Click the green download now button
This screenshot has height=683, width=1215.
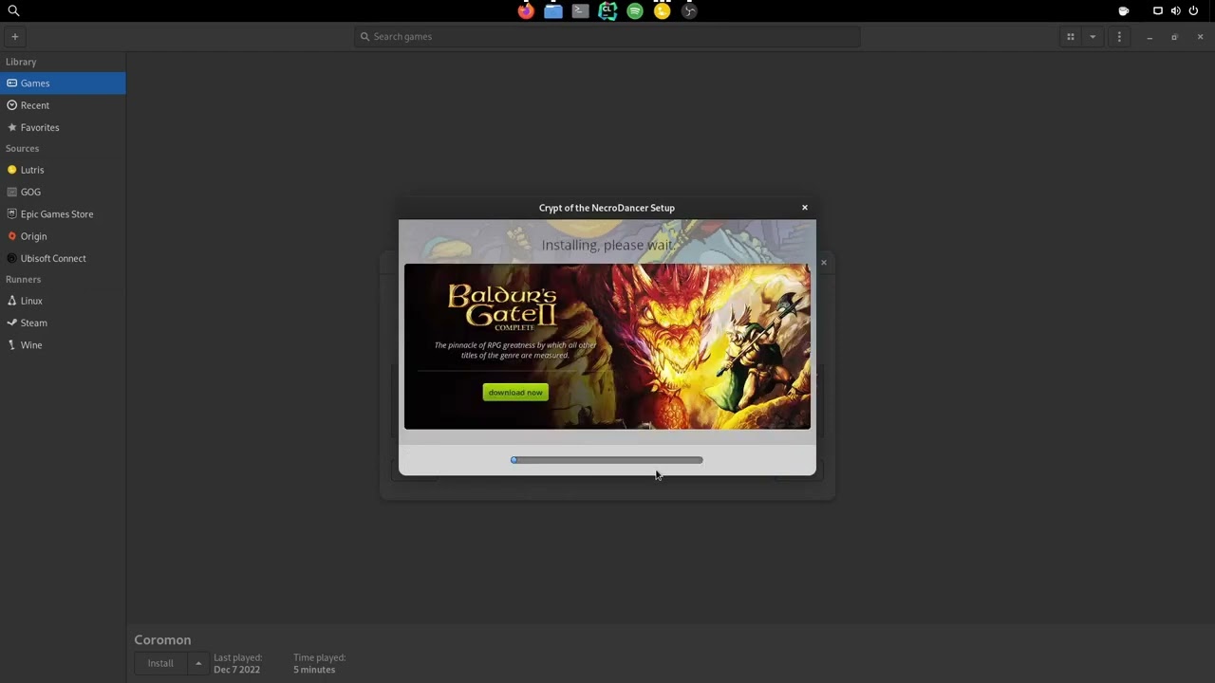coord(515,393)
